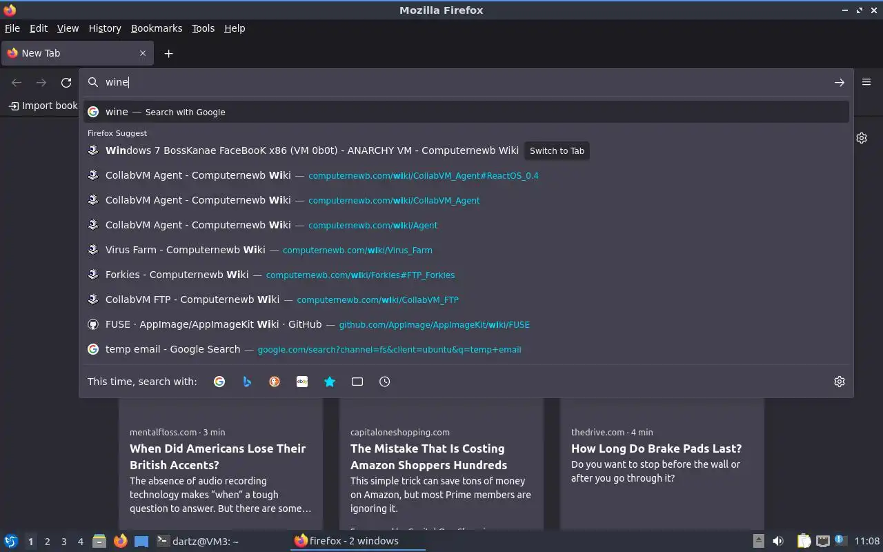Screen dimensions: 883x552
Task: Search this time with Google icon
Action: pos(219,382)
